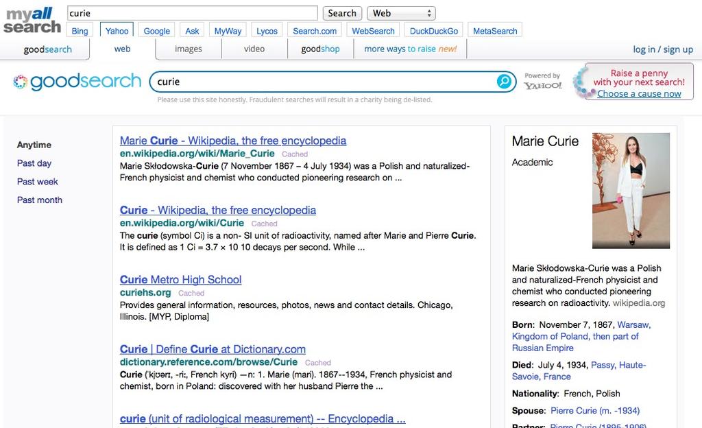The width and height of the screenshot is (702, 428).
Task: Filter results by Past month
Action: point(39,200)
